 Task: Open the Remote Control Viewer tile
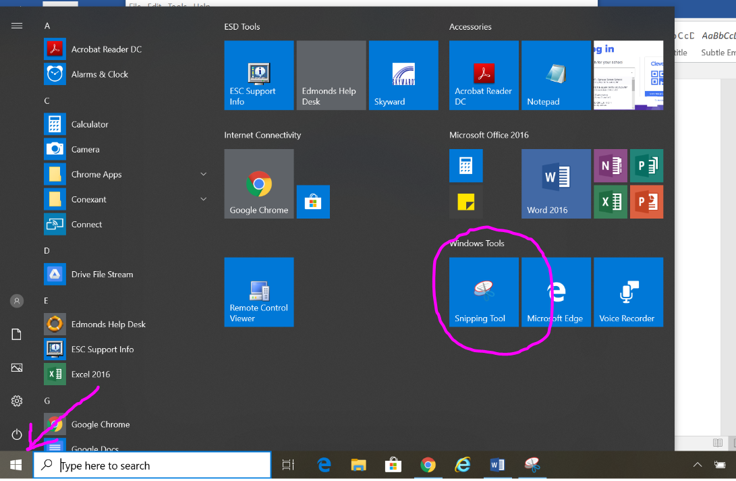coord(259,292)
